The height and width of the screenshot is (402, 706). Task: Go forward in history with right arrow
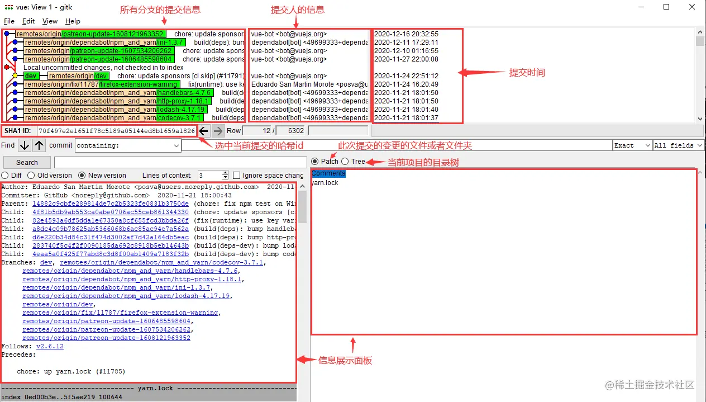(x=218, y=131)
